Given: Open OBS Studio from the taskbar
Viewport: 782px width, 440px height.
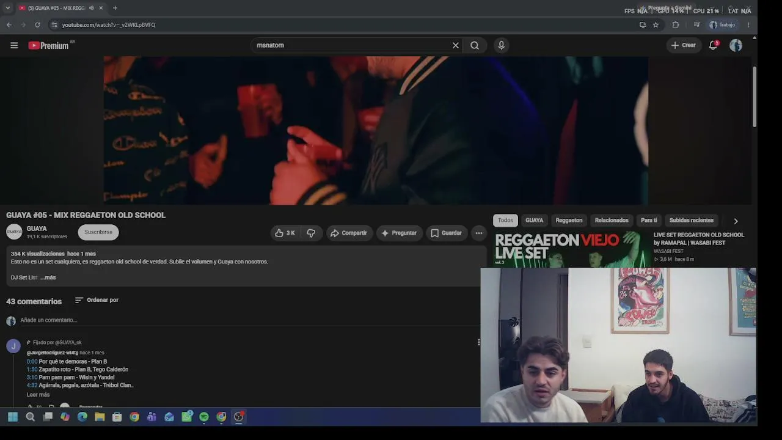Looking at the screenshot, I should coord(239,417).
